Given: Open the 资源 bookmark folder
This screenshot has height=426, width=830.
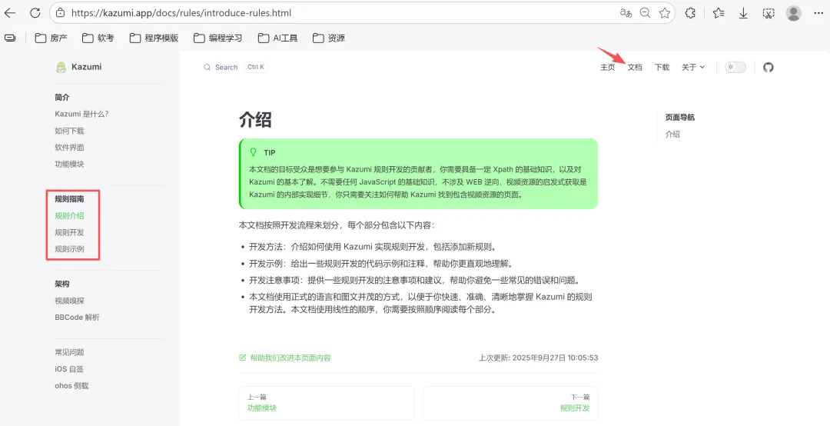Looking at the screenshot, I should point(329,38).
